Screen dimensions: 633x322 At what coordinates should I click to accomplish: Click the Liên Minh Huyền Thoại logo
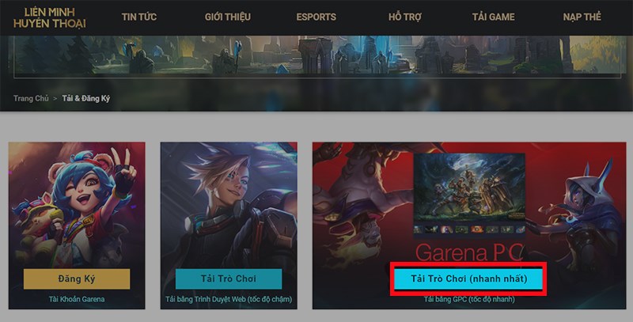49,17
